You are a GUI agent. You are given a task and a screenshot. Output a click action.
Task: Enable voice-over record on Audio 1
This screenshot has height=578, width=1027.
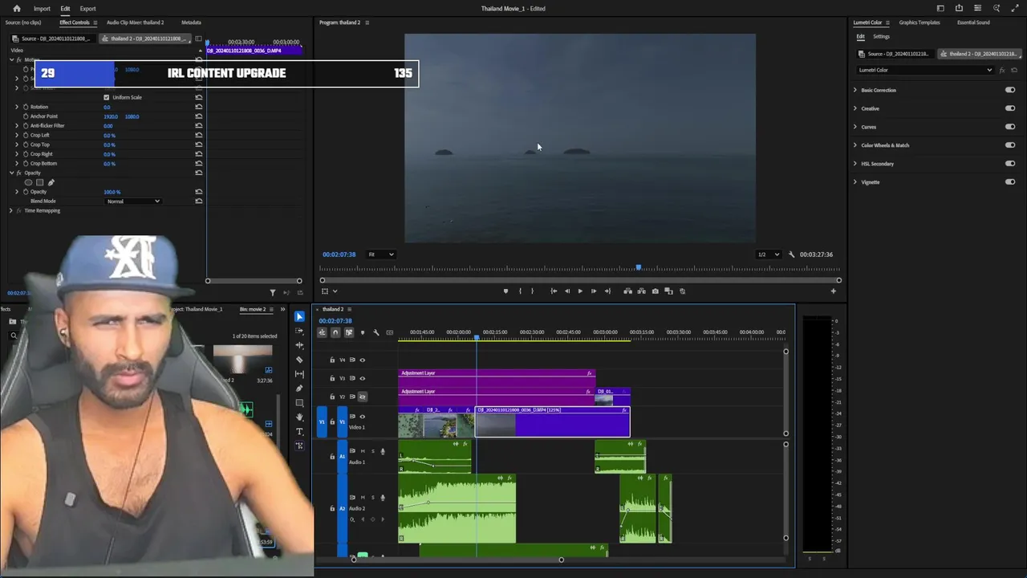[x=382, y=451]
